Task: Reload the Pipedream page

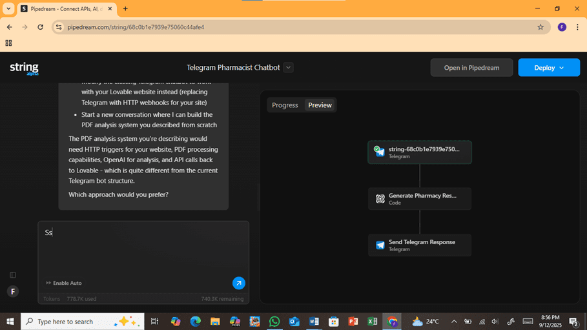Action: tap(41, 27)
